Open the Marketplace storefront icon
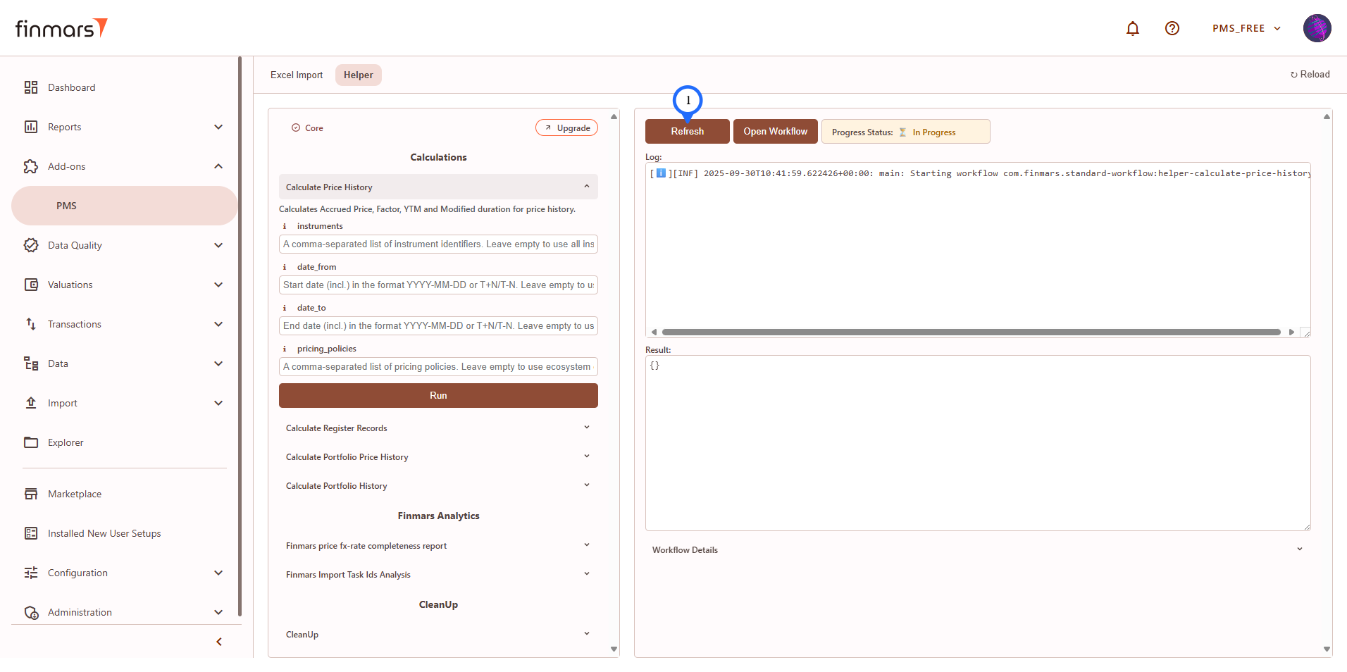 [x=31, y=494]
